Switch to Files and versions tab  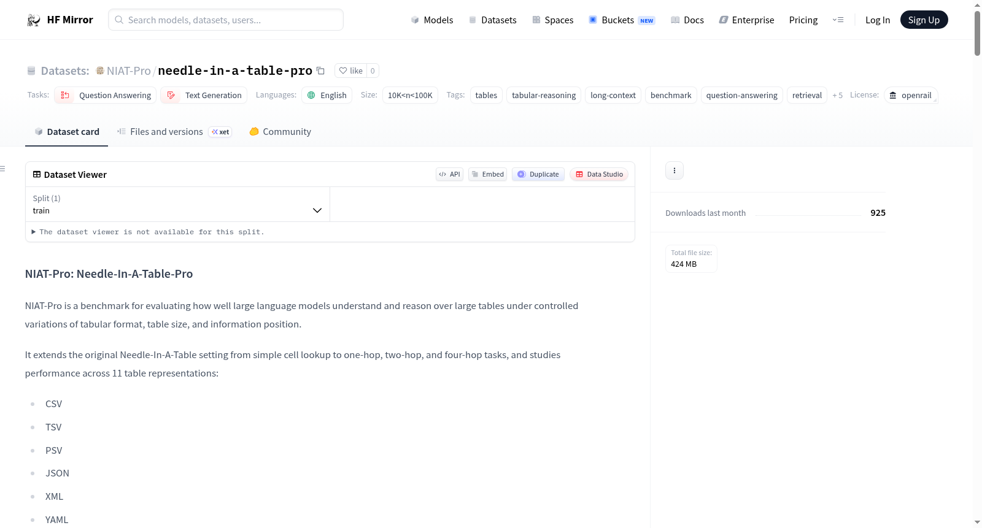[x=174, y=132]
